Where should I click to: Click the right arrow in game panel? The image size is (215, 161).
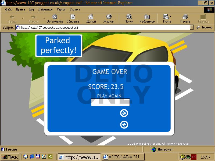pos(124,113)
